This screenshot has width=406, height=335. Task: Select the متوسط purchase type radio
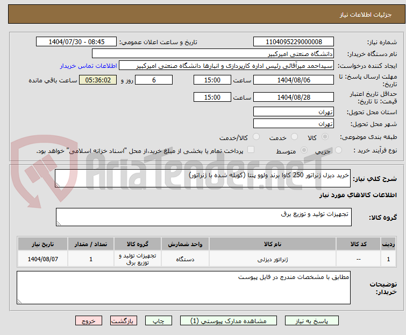pyautogui.click(x=304, y=150)
